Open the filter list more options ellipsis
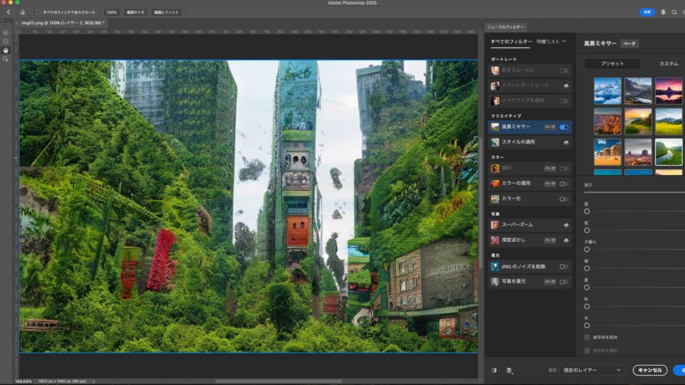The image size is (685, 385). coord(564,41)
